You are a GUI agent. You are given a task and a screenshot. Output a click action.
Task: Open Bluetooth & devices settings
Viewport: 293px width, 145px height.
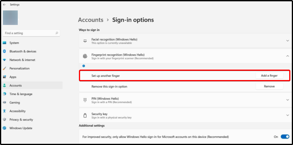(x=23, y=51)
